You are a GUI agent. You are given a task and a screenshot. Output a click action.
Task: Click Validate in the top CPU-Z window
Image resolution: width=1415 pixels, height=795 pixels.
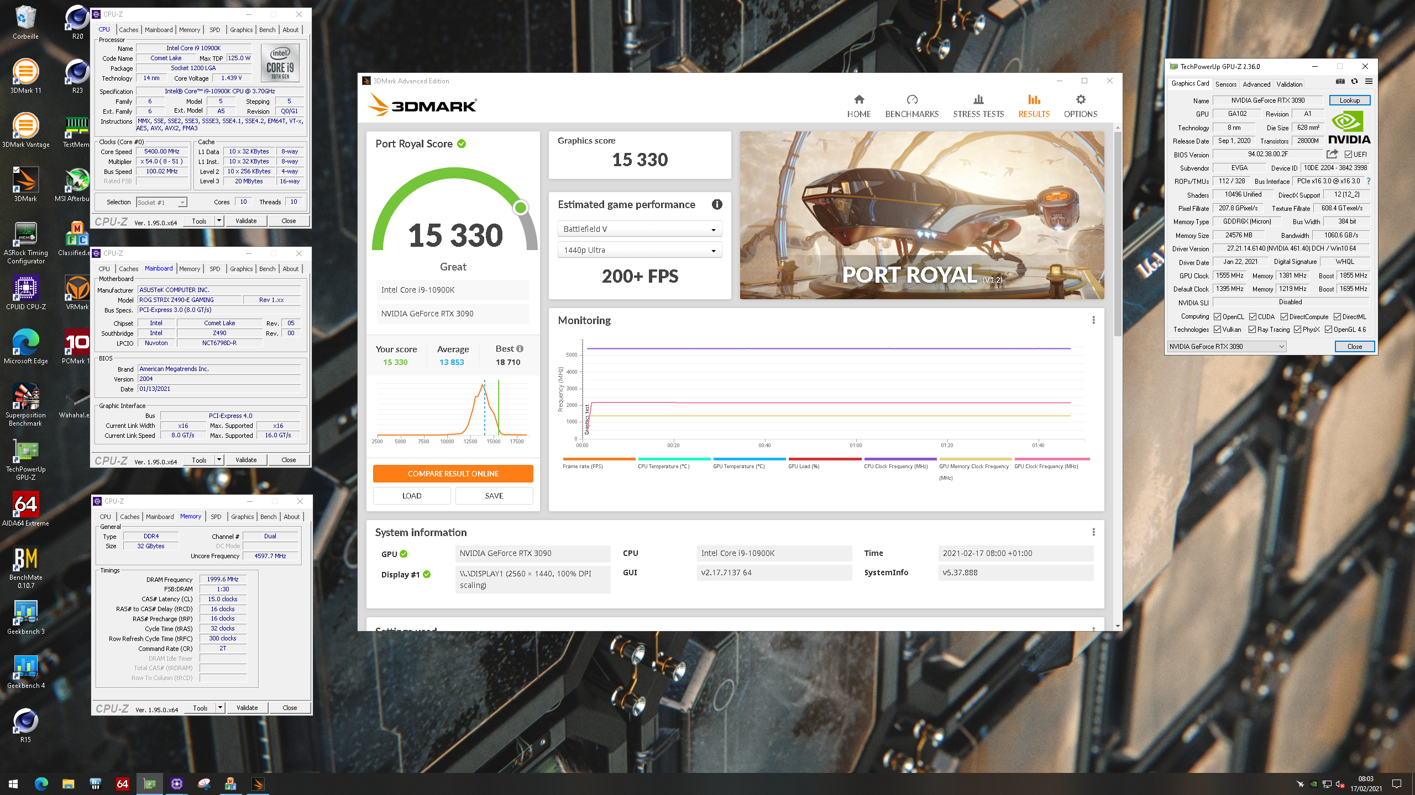point(245,221)
